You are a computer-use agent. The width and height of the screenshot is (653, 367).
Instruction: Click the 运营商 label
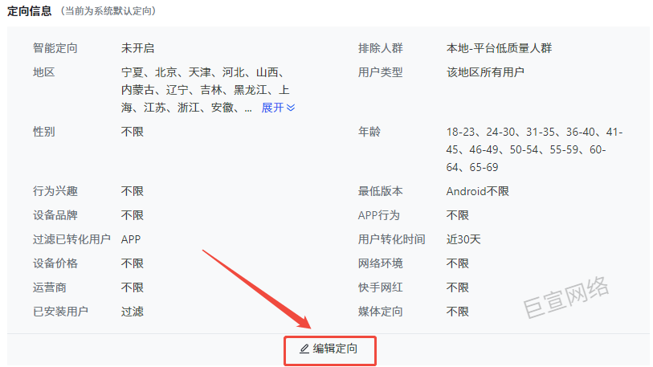pos(50,287)
